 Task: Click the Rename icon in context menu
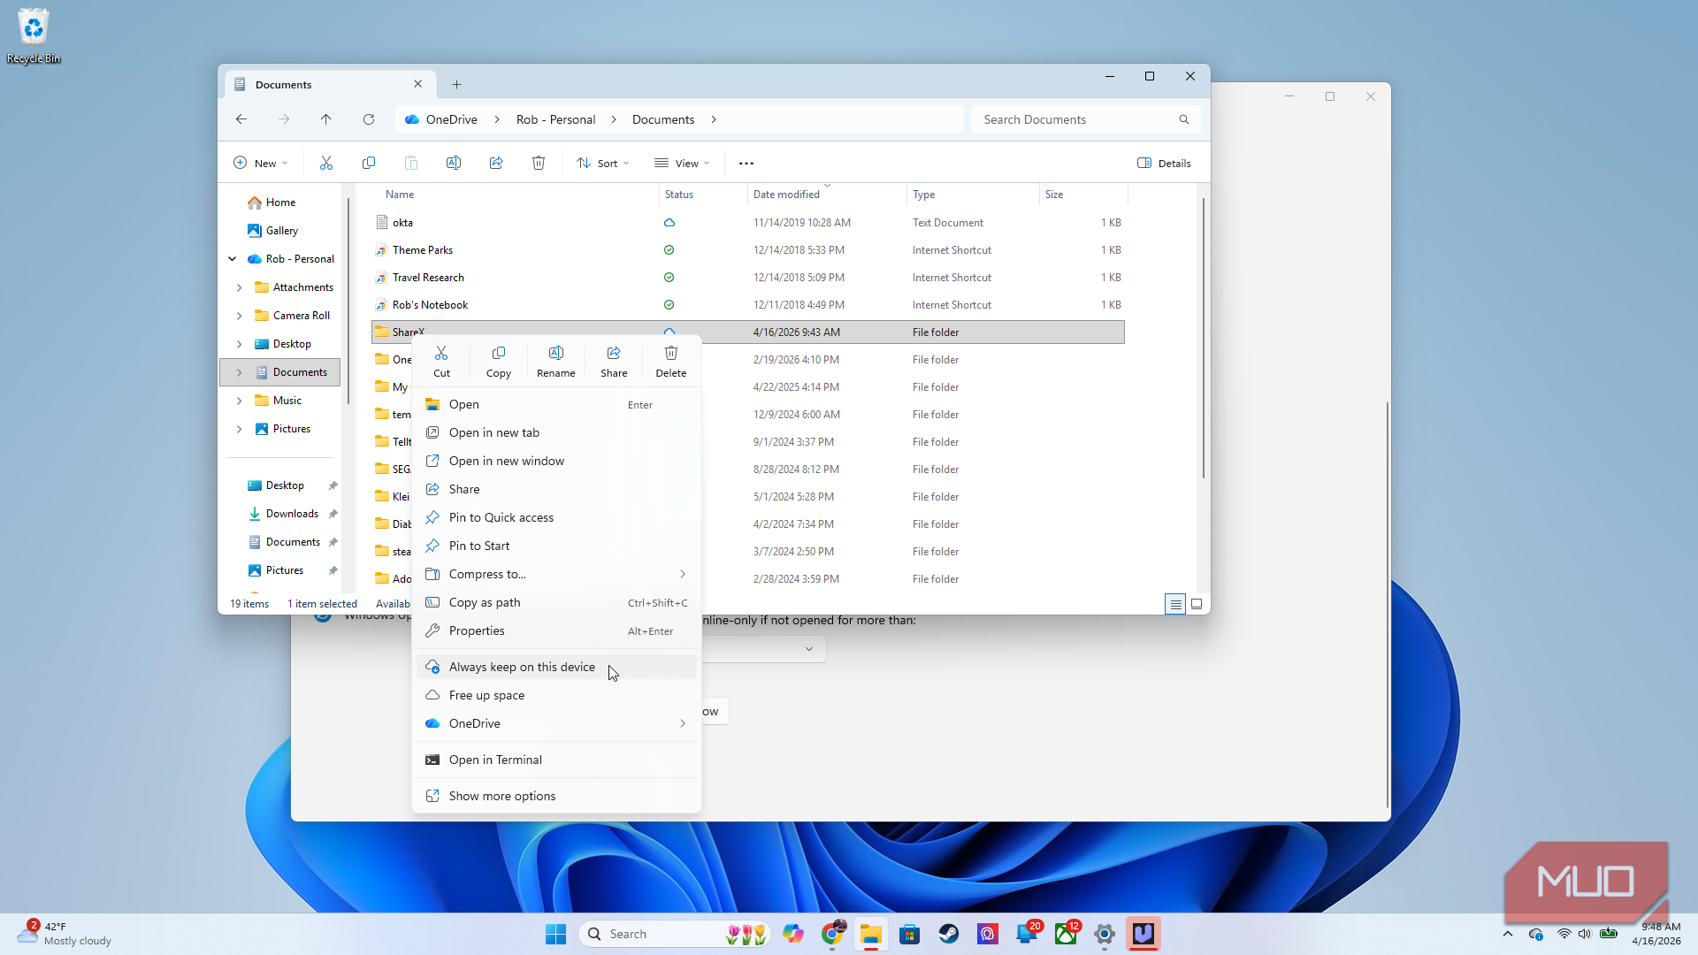coord(556,354)
